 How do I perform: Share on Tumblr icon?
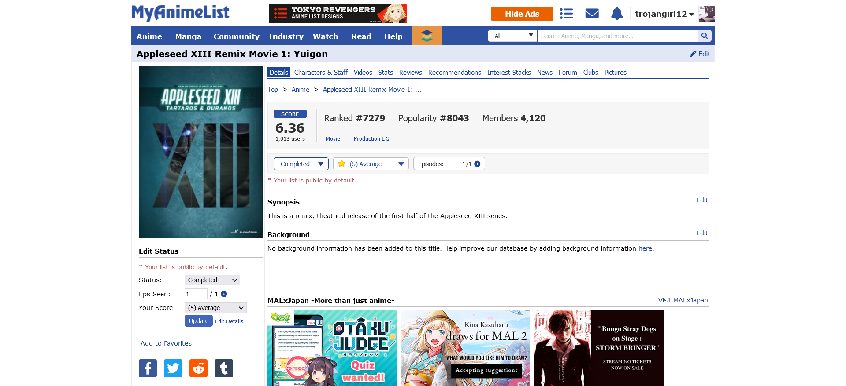coord(224,368)
